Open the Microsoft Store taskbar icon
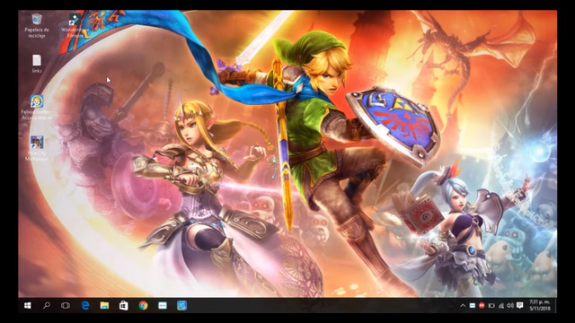This screenshot has width=575, height=323. (124, 305)
